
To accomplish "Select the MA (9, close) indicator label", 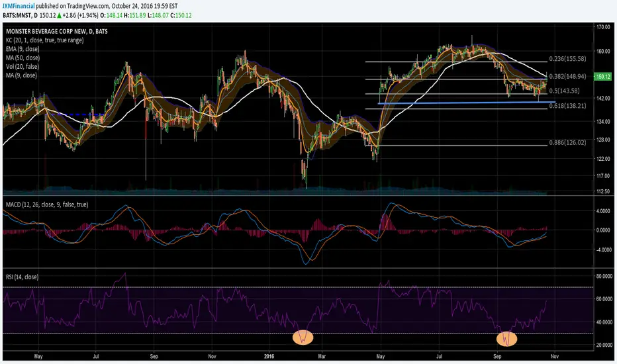I will coord(22,75).
